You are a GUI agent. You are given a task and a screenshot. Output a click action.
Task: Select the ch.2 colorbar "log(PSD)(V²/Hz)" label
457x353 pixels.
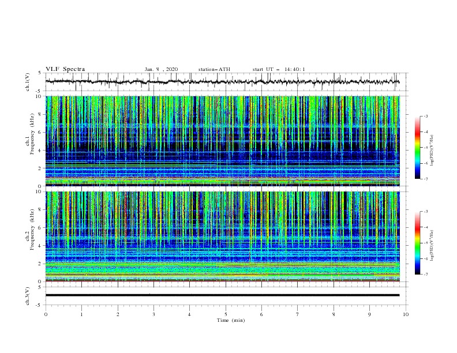tap(432, 245)
